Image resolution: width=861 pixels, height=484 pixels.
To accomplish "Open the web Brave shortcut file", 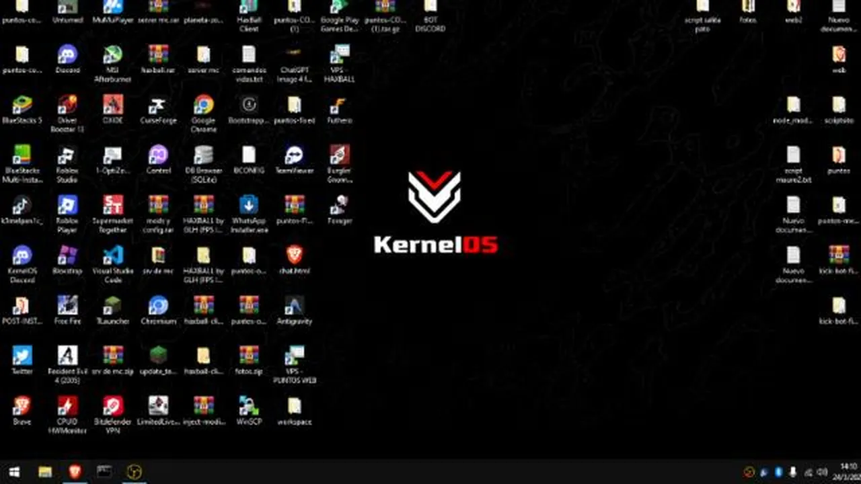I will coord(839,59).
